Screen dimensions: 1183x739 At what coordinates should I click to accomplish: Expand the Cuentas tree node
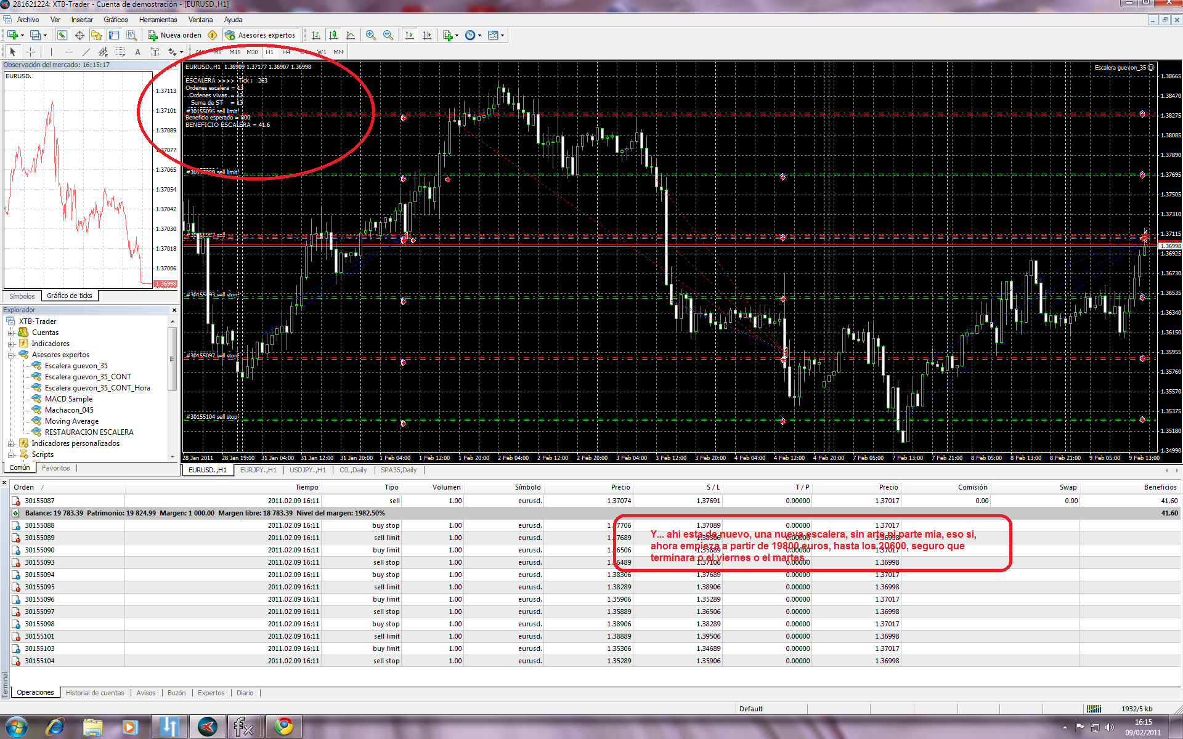pyautogui.click(x=10, y=333)
